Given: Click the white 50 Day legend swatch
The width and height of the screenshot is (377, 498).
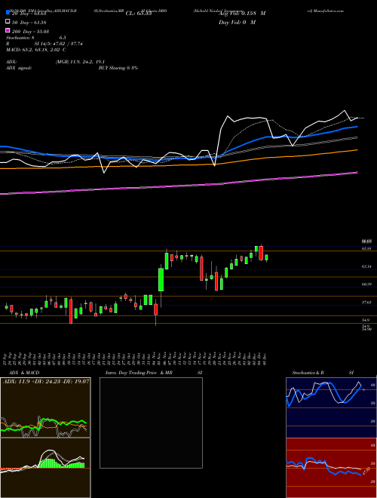Looking at the screenshot, I should (8, 22).
